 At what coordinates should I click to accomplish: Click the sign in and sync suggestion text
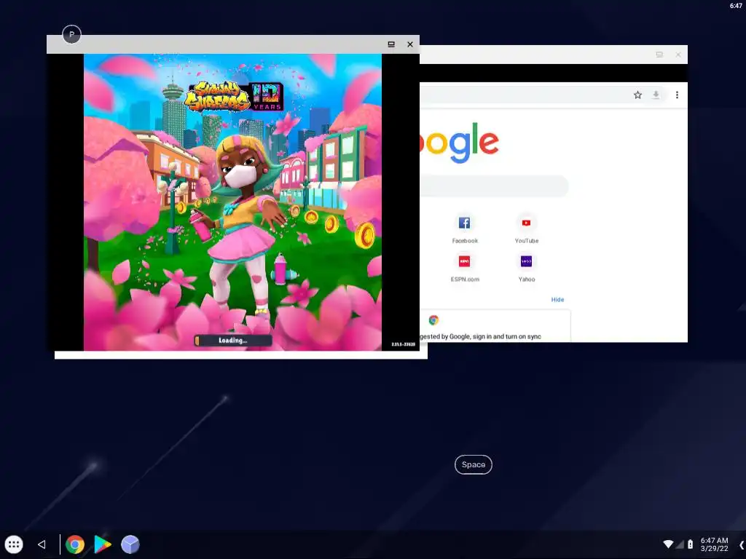coord(480,336)
